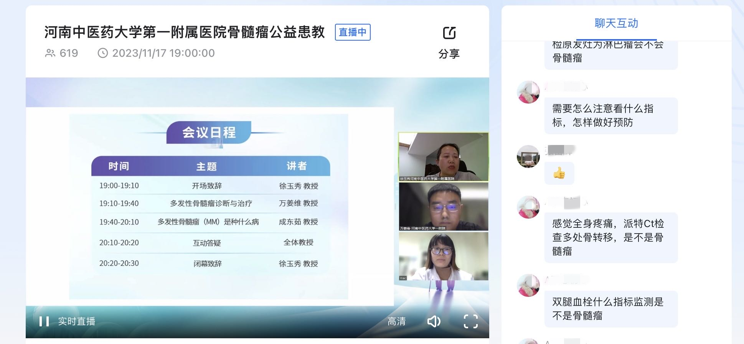Click the 开场致辞 agenda row
Image resolution: width=744 pixels, height=344 pixels.
[x=207, y=186]
